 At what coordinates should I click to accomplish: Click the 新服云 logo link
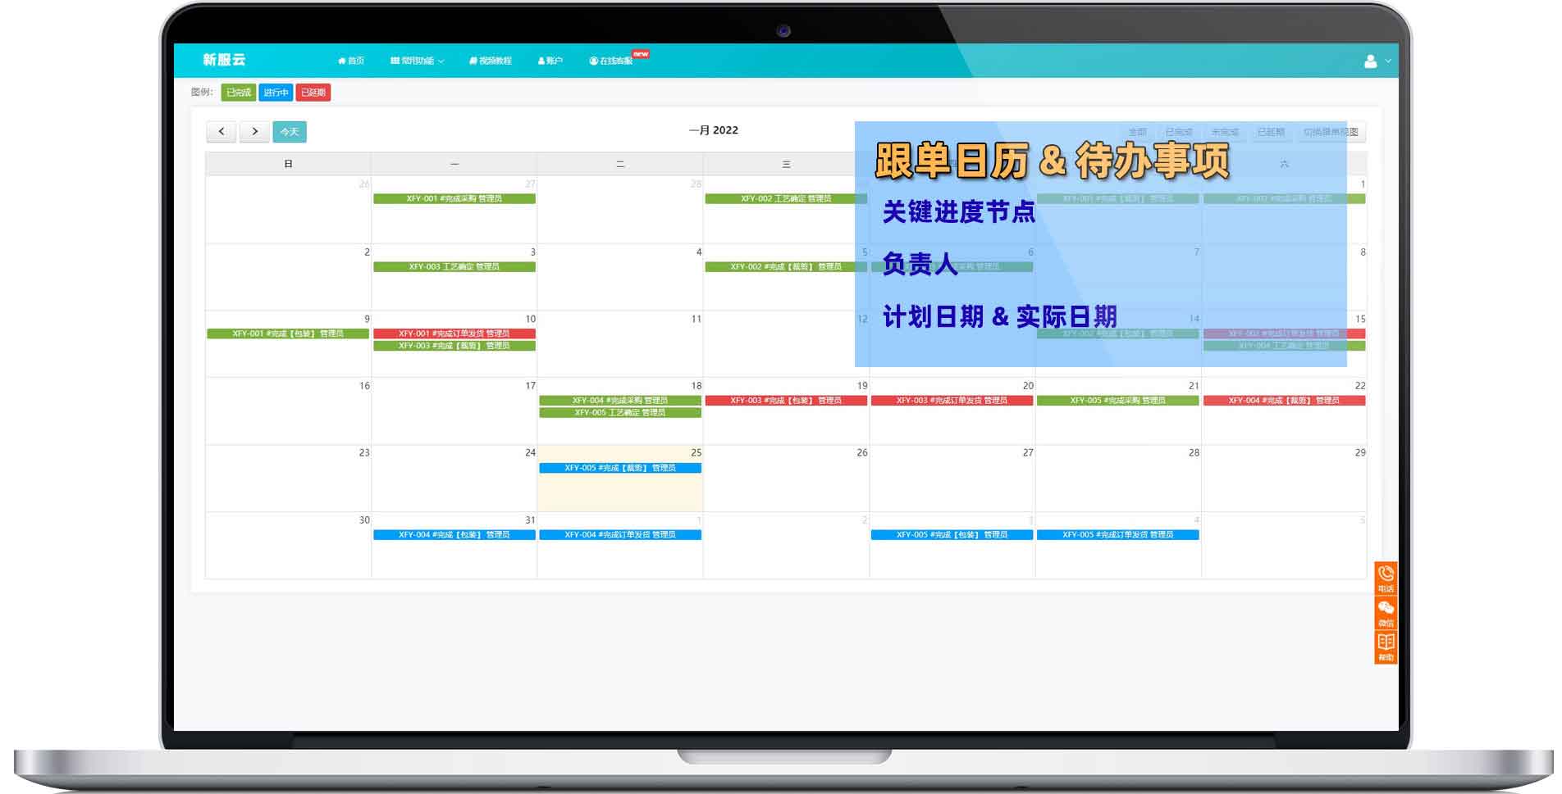224,60
